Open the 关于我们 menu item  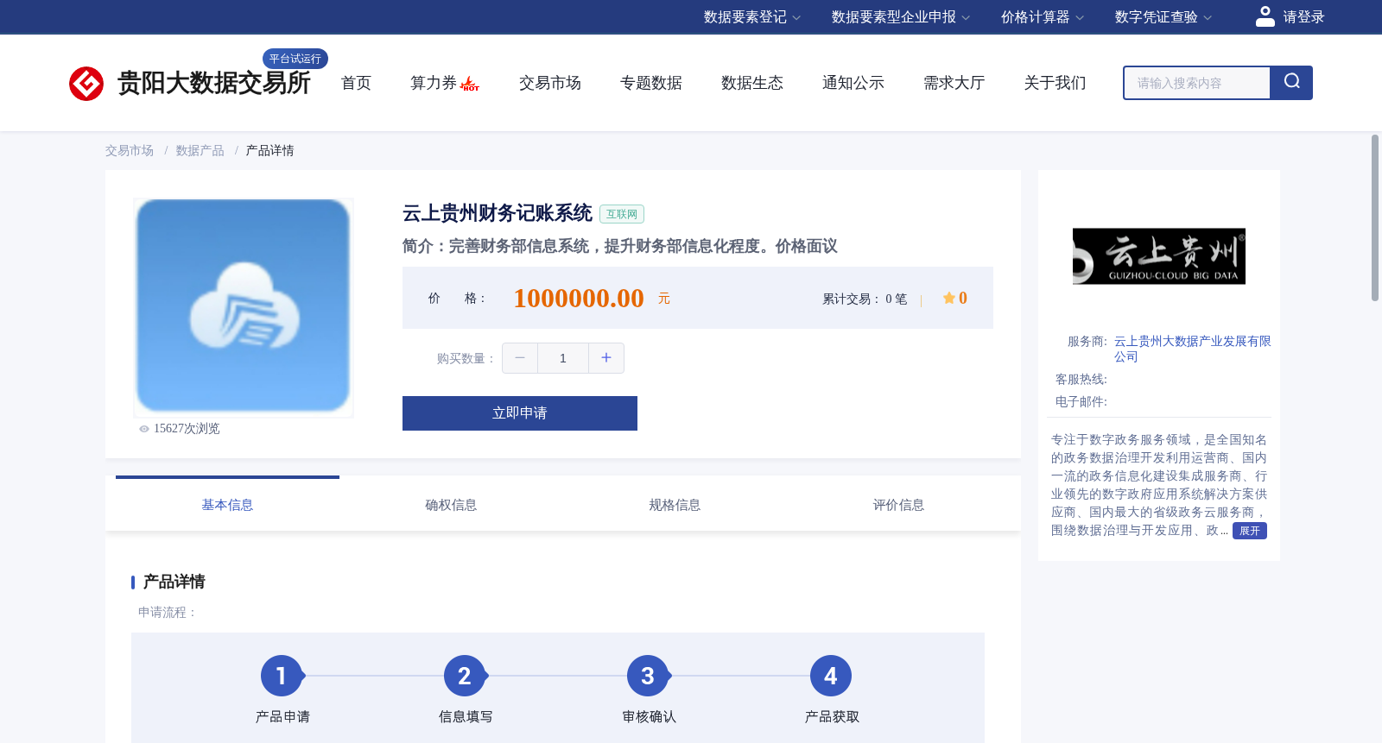click(x=1056, y=83)
